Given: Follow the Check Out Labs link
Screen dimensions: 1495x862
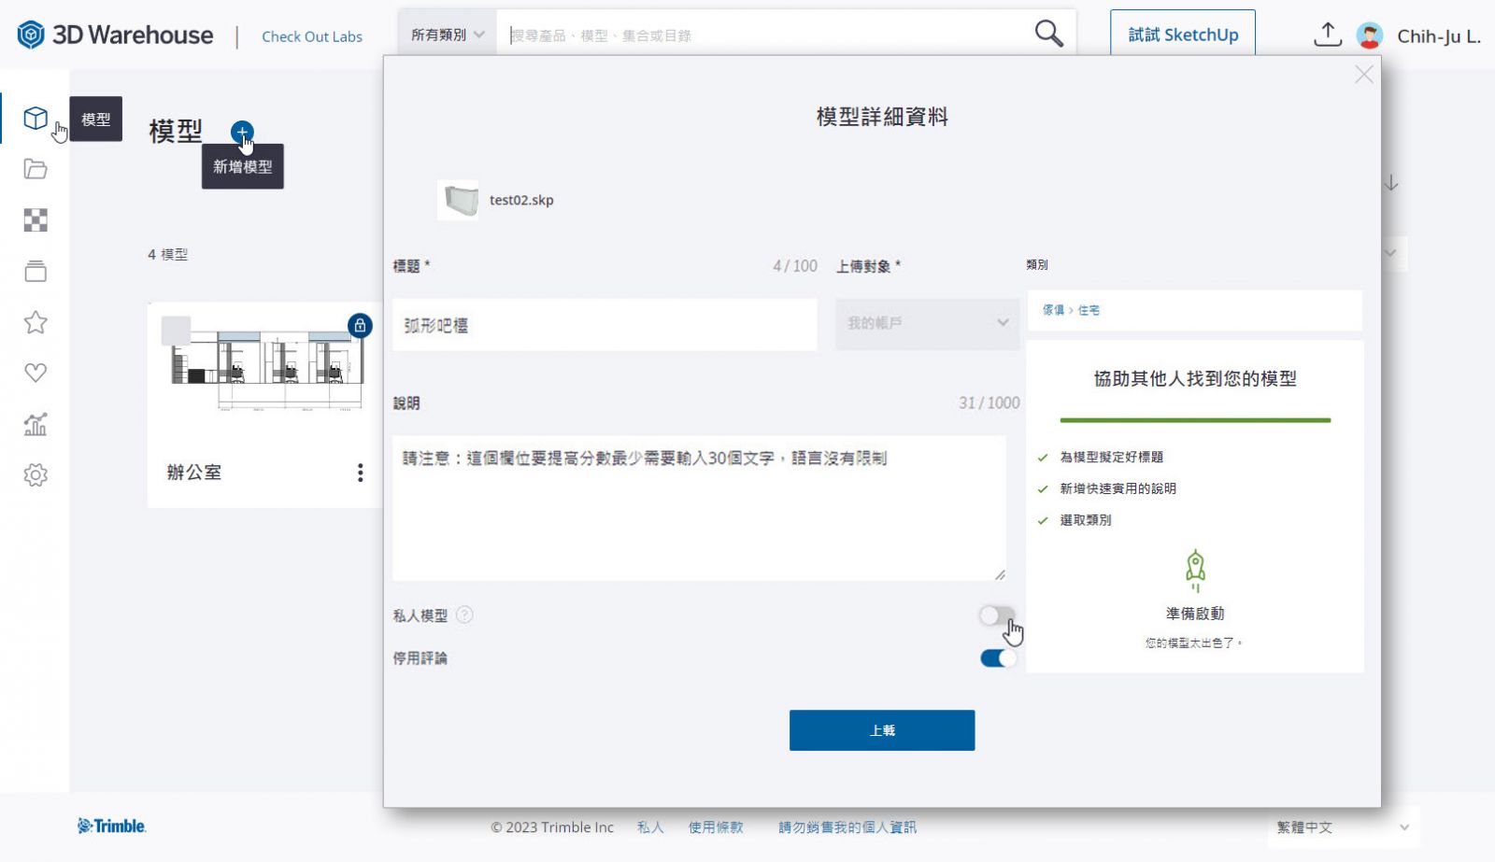Looking at the screenshot, I should coord(312,36).
